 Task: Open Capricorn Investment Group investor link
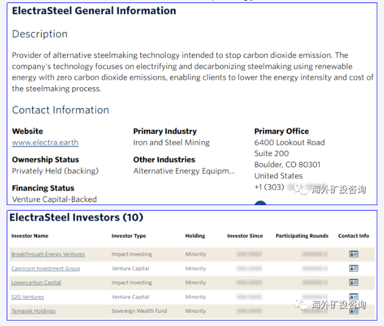(x=45, y=269)
